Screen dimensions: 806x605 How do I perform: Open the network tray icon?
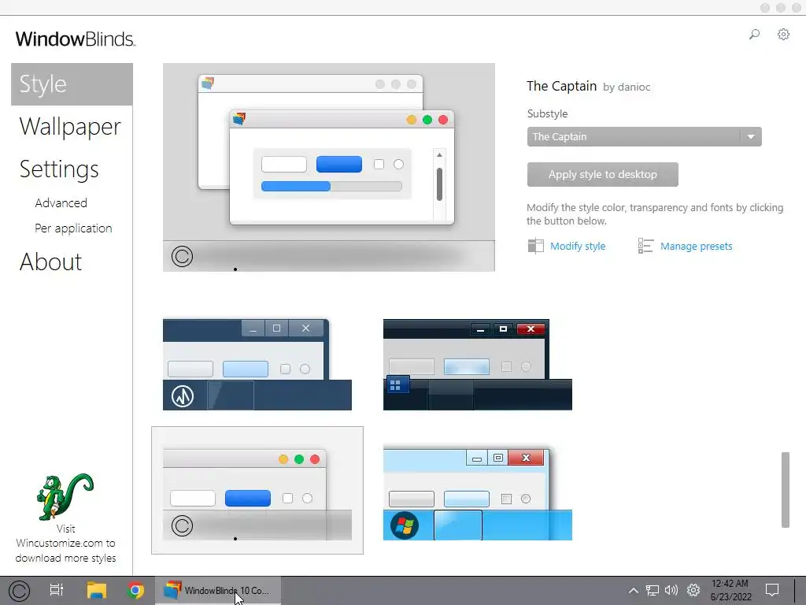(653, 591)
